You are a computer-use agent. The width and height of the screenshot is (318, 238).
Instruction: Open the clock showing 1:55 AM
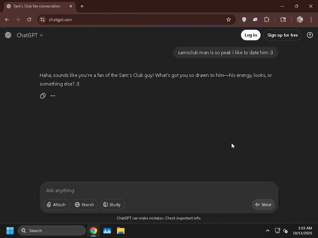point(302,231)
